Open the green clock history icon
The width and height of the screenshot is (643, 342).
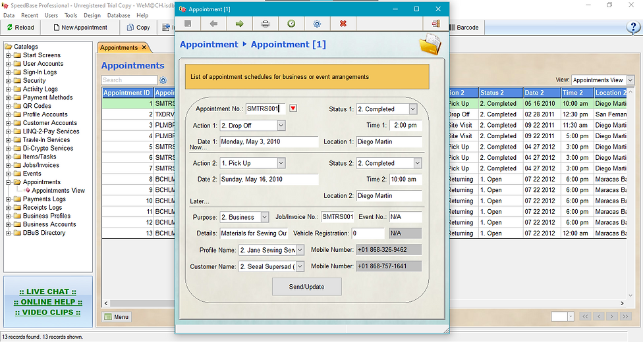[291, 24]
